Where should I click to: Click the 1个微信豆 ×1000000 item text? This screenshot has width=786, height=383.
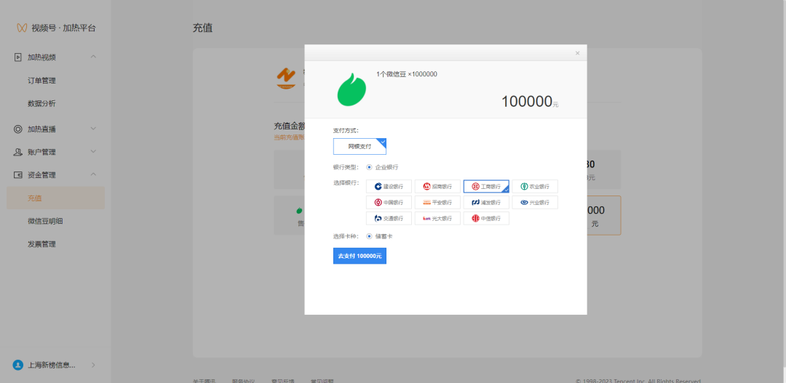[407, 74]
